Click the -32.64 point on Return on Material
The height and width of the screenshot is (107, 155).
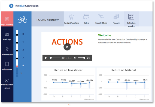coord(136,83)
